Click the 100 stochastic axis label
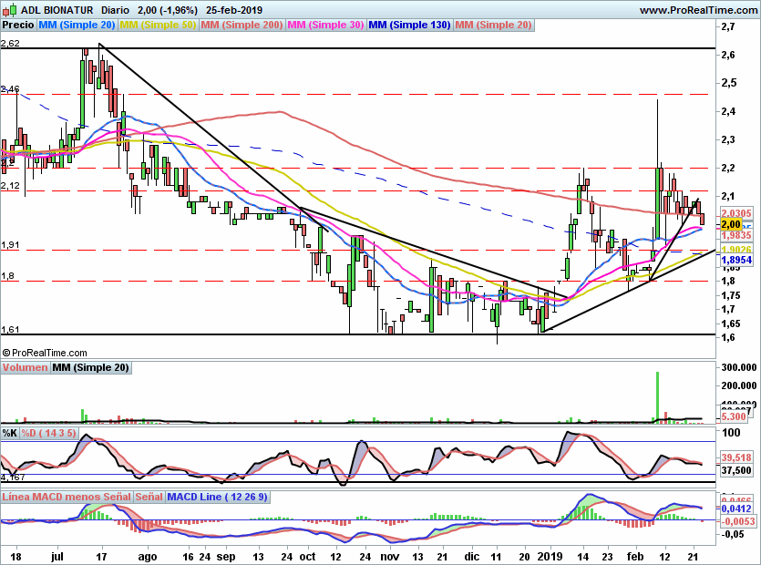 tap(731, 433)
